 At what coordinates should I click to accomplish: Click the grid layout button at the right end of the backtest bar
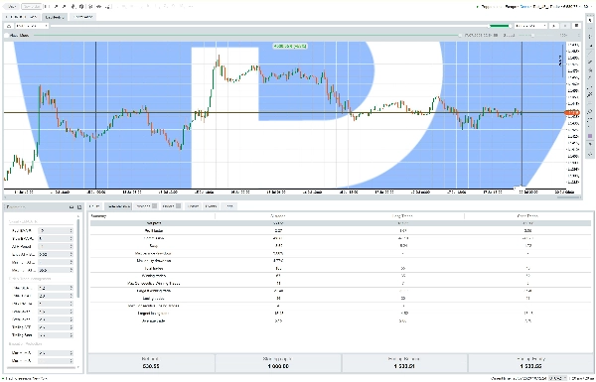coord(576,26)
